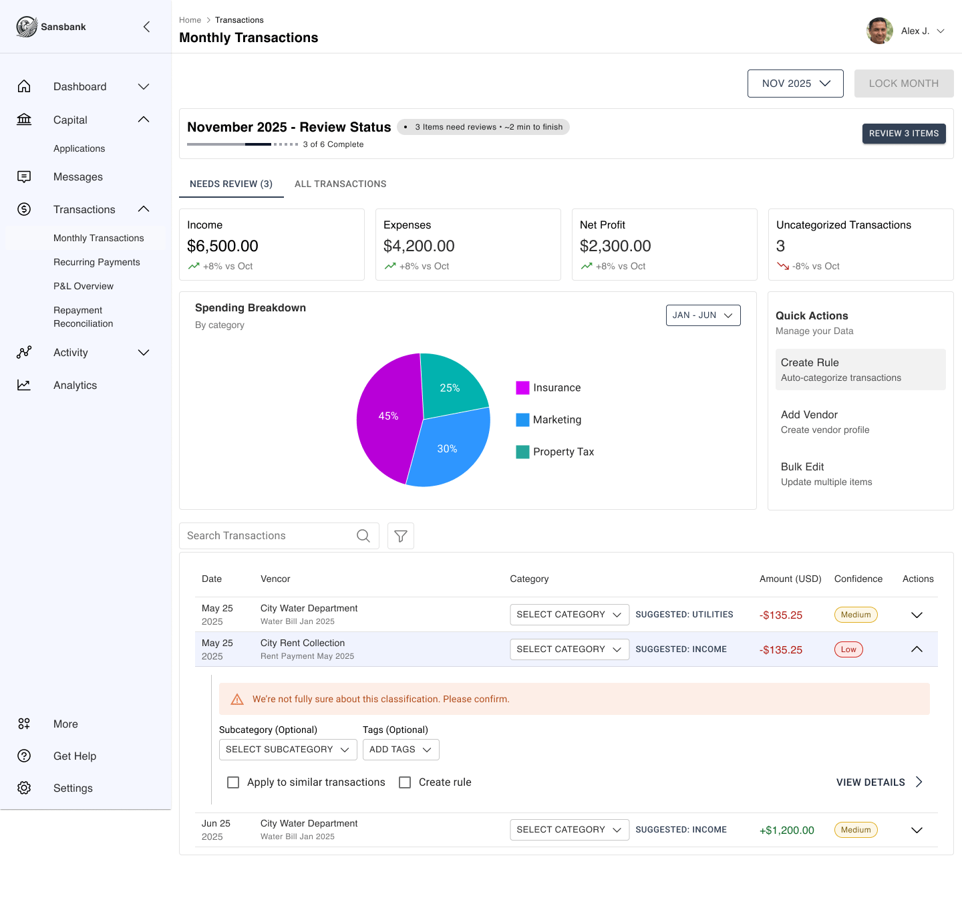The width and height of the screenshot is (962, 898).
Task: Open Settings gear icon in sidebar
Action: pyautogui.click(x=24, y=788)
